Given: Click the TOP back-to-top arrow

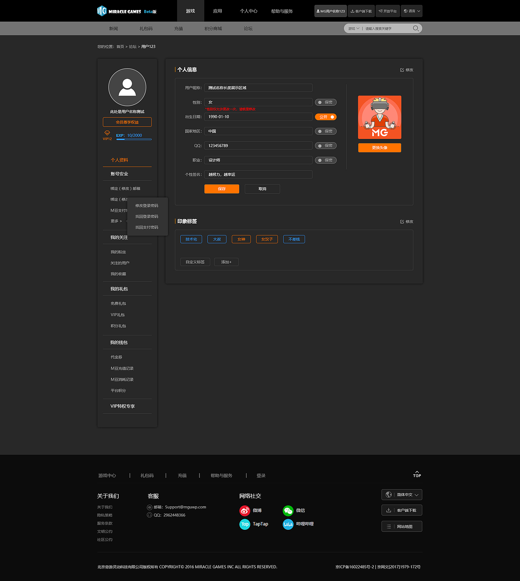Looking at the screenshot, I should pos(417,474).
